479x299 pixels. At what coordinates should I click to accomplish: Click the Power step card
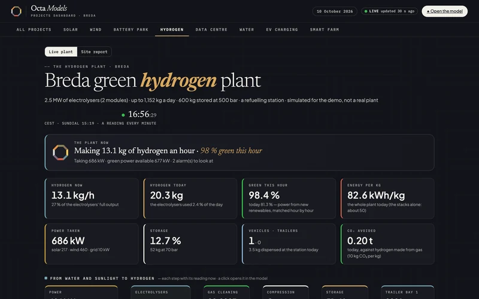pos(81,292)
